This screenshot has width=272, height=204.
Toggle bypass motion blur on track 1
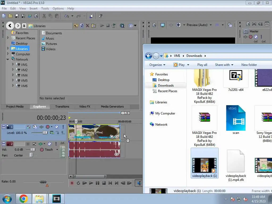tap(29, 127)
